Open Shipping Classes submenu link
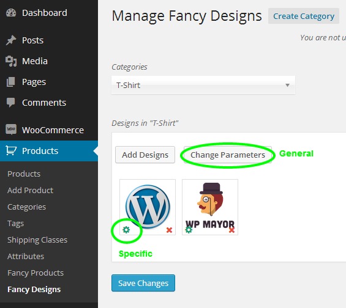This screenshot has height=308, width=346. pyautogui.click(x=37, y=240)
